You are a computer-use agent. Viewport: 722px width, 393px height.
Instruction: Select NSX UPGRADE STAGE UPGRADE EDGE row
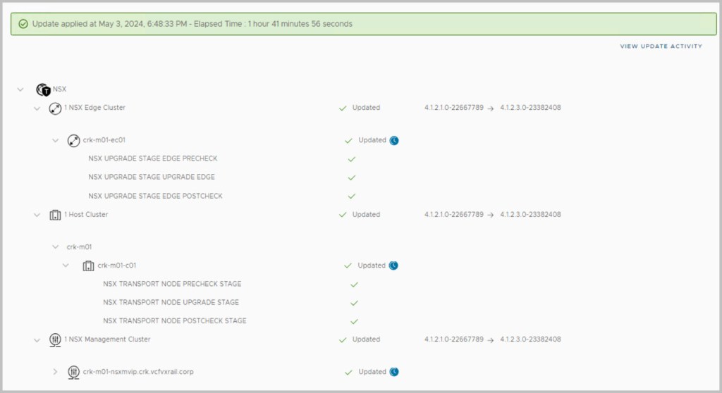click(152, 177)
